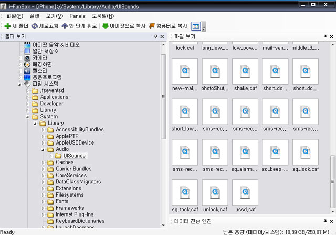Close the file view (파일 보기) panel

tap(331, 36)
